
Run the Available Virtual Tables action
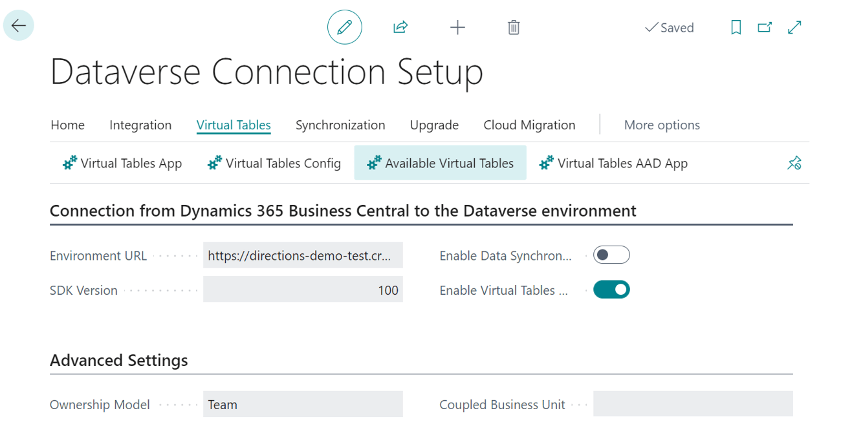click(x=440, y=163)
